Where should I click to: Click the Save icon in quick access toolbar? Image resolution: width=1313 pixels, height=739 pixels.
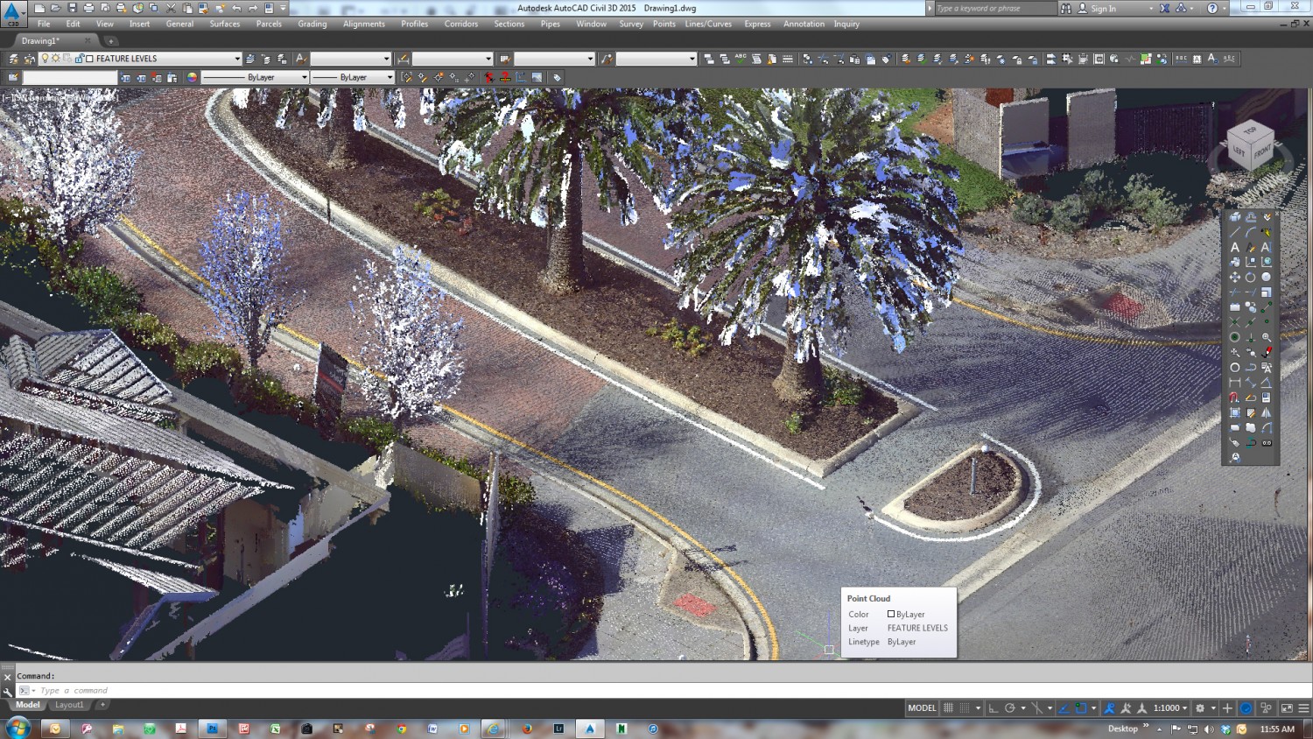[x=72, y=8]
